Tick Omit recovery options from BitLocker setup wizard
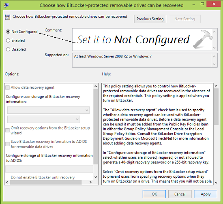The width and height of the screenshot is (223, 204). point(7,130)
